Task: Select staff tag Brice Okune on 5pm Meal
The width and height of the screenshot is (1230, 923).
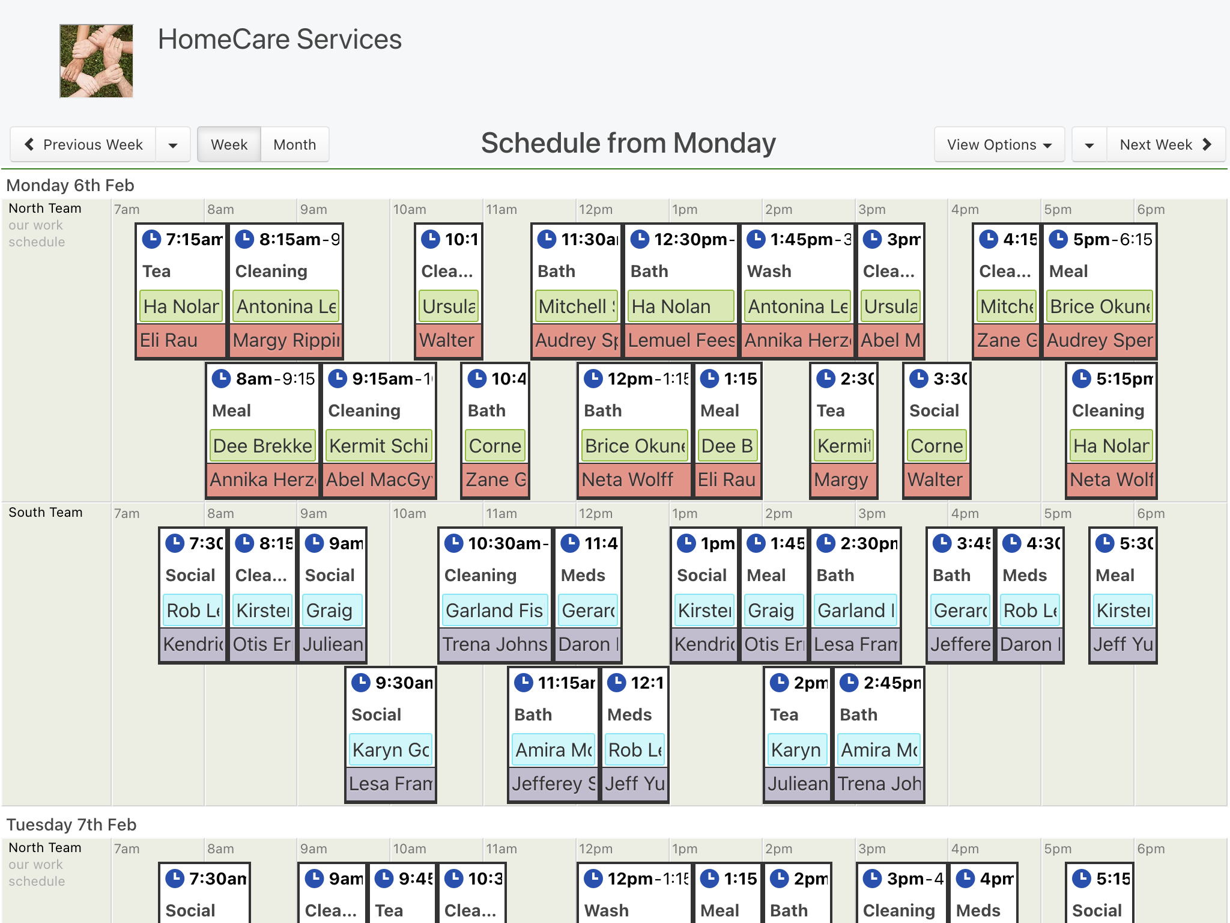Action: (x=1100, y=306)
